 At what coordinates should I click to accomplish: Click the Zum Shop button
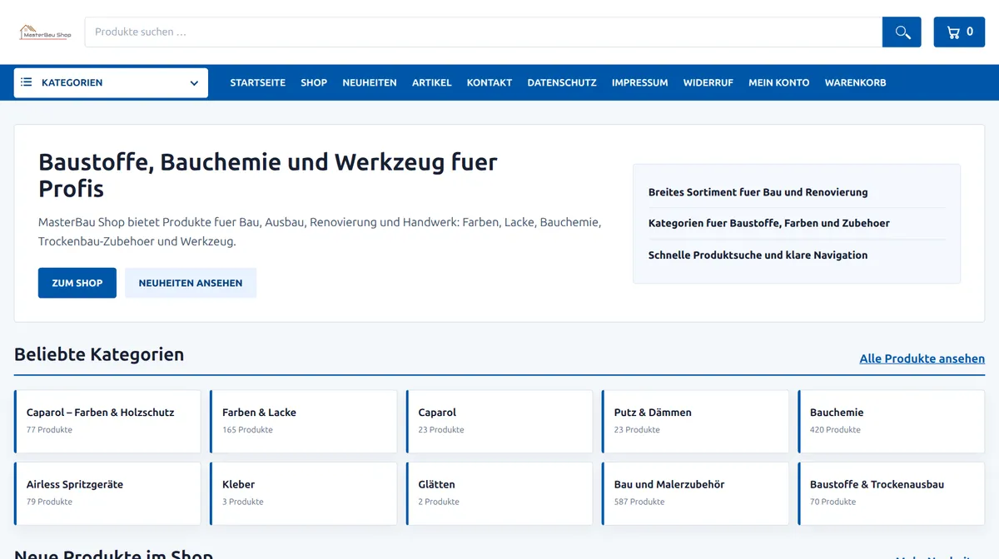(77, 283)
